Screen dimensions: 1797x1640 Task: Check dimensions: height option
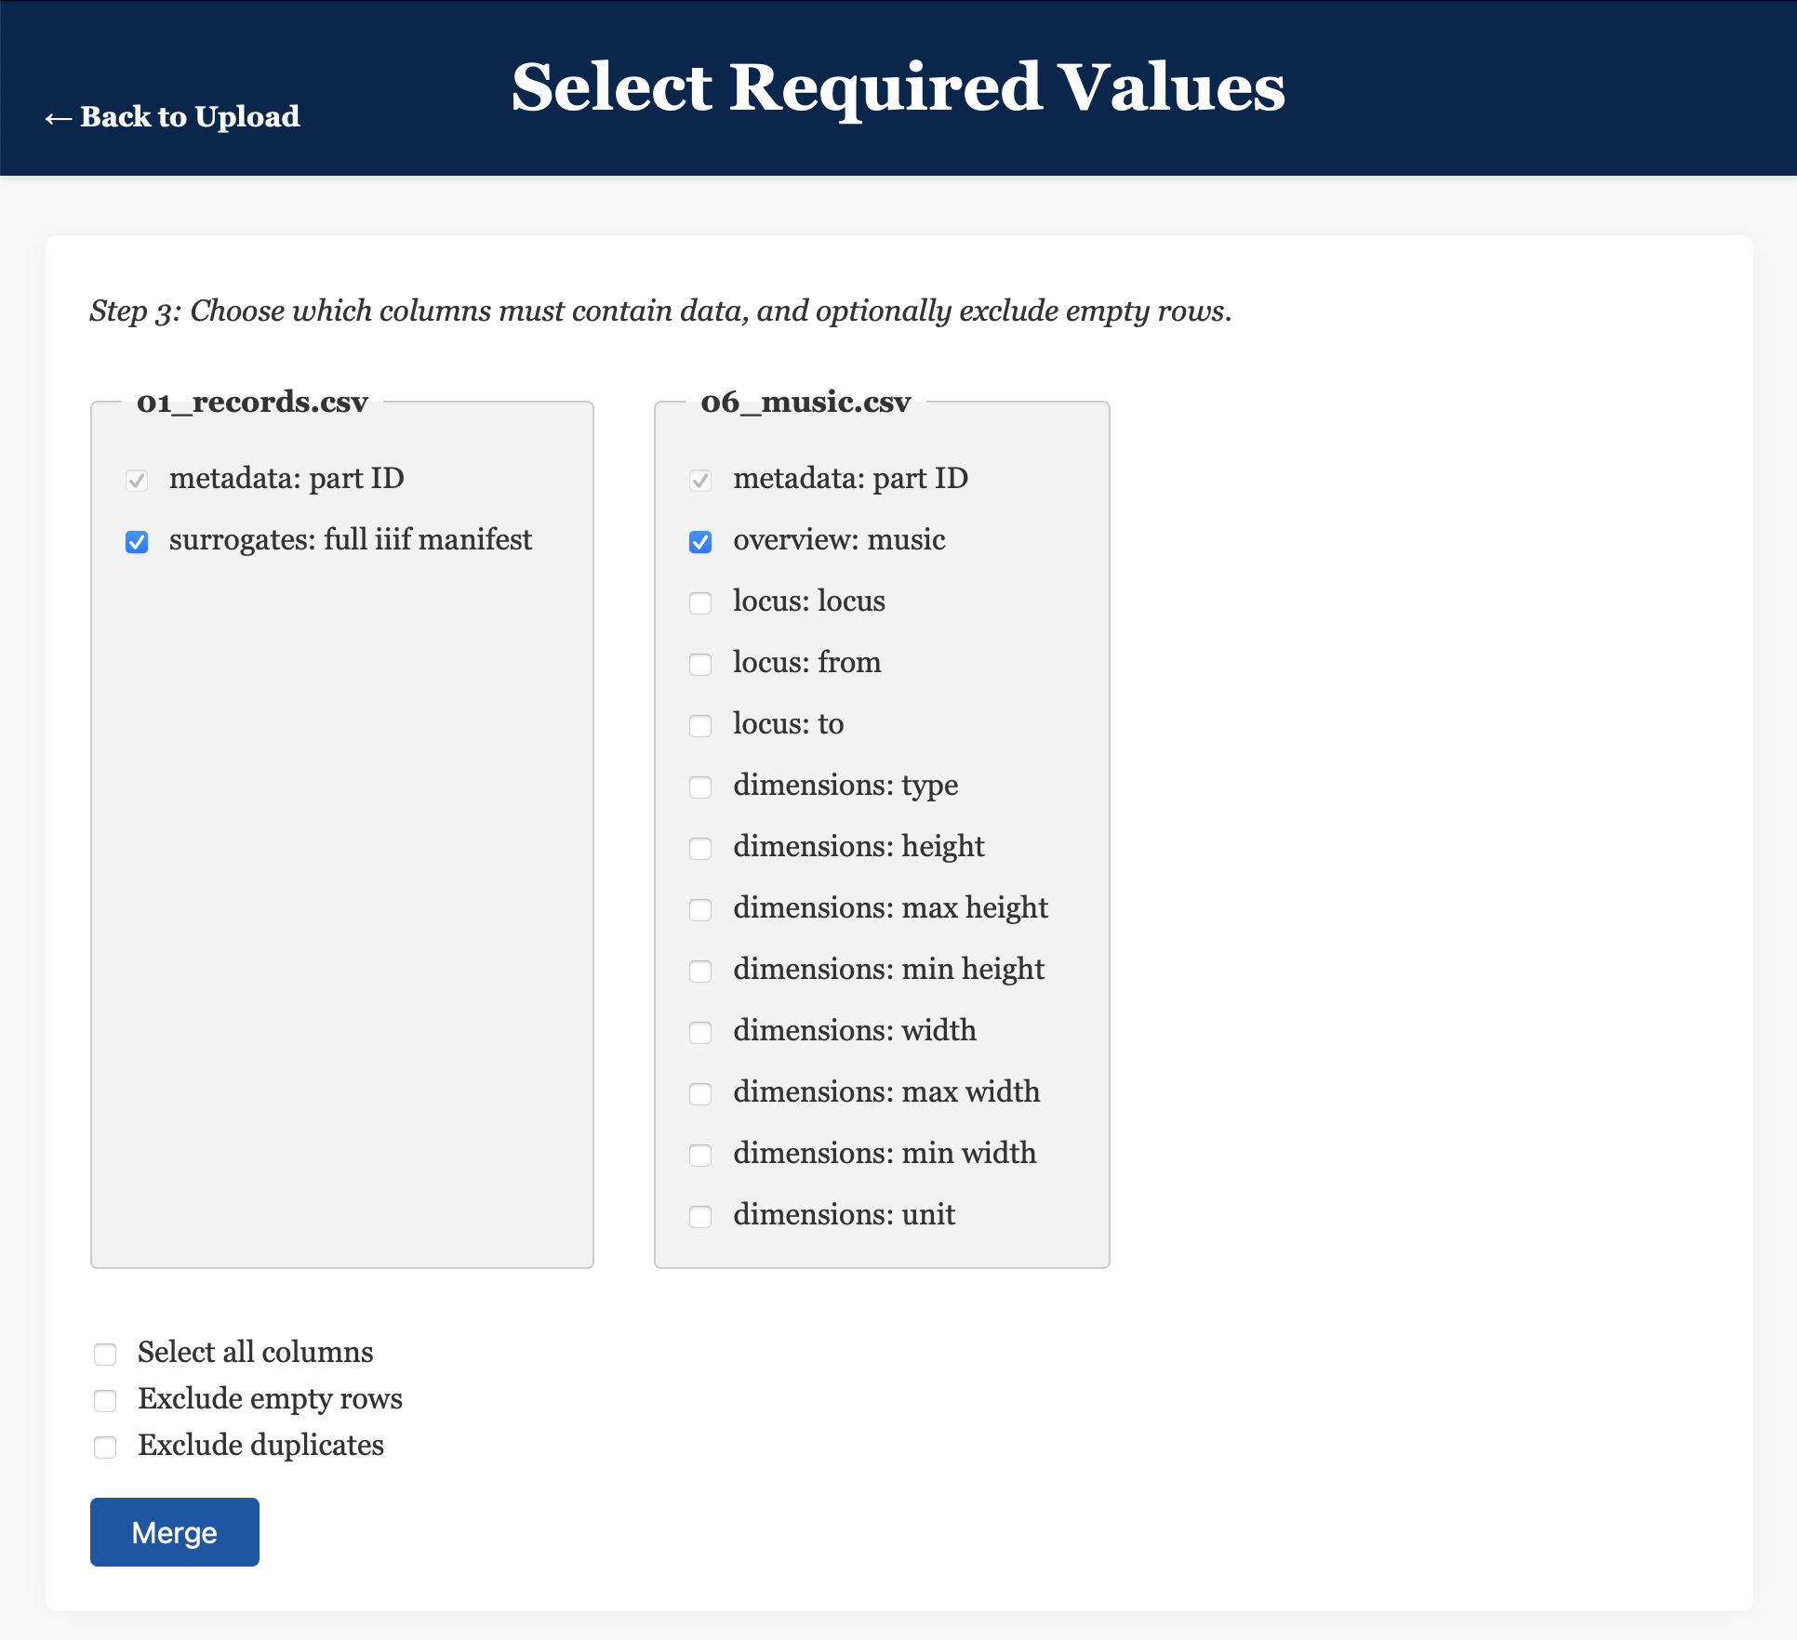pyautogui.click(x=700, y=849)
